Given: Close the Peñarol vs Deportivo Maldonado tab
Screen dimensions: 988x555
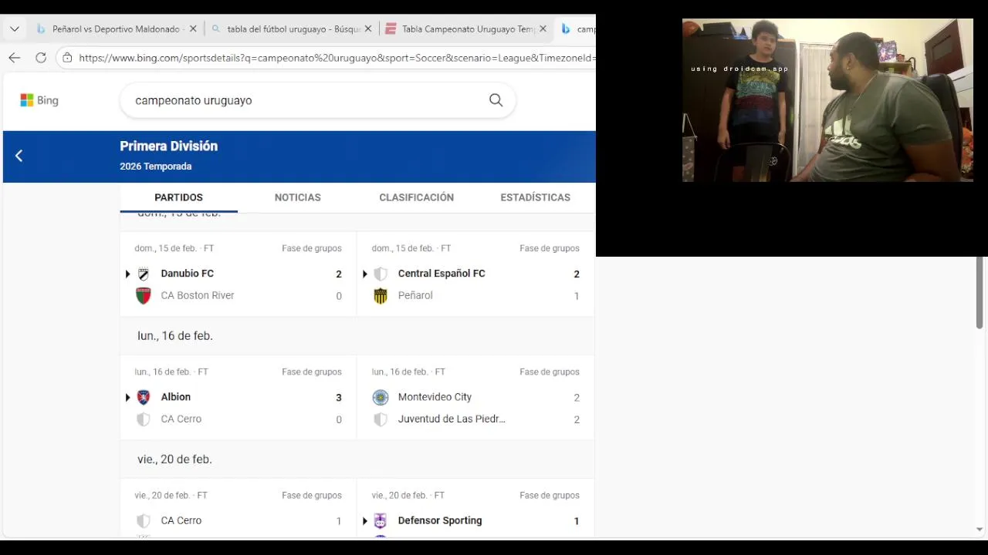Looking at the screenshot, I should tap(192, 29).
